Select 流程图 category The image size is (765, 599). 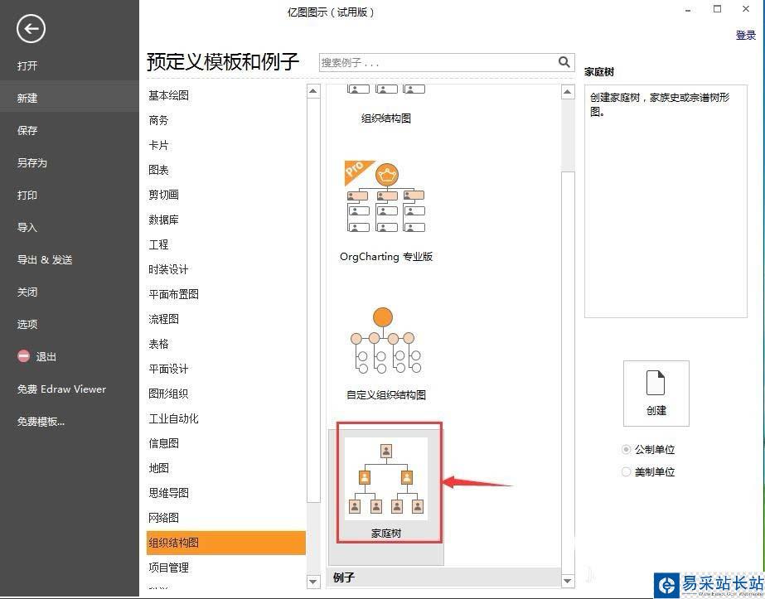pos(163,319)
